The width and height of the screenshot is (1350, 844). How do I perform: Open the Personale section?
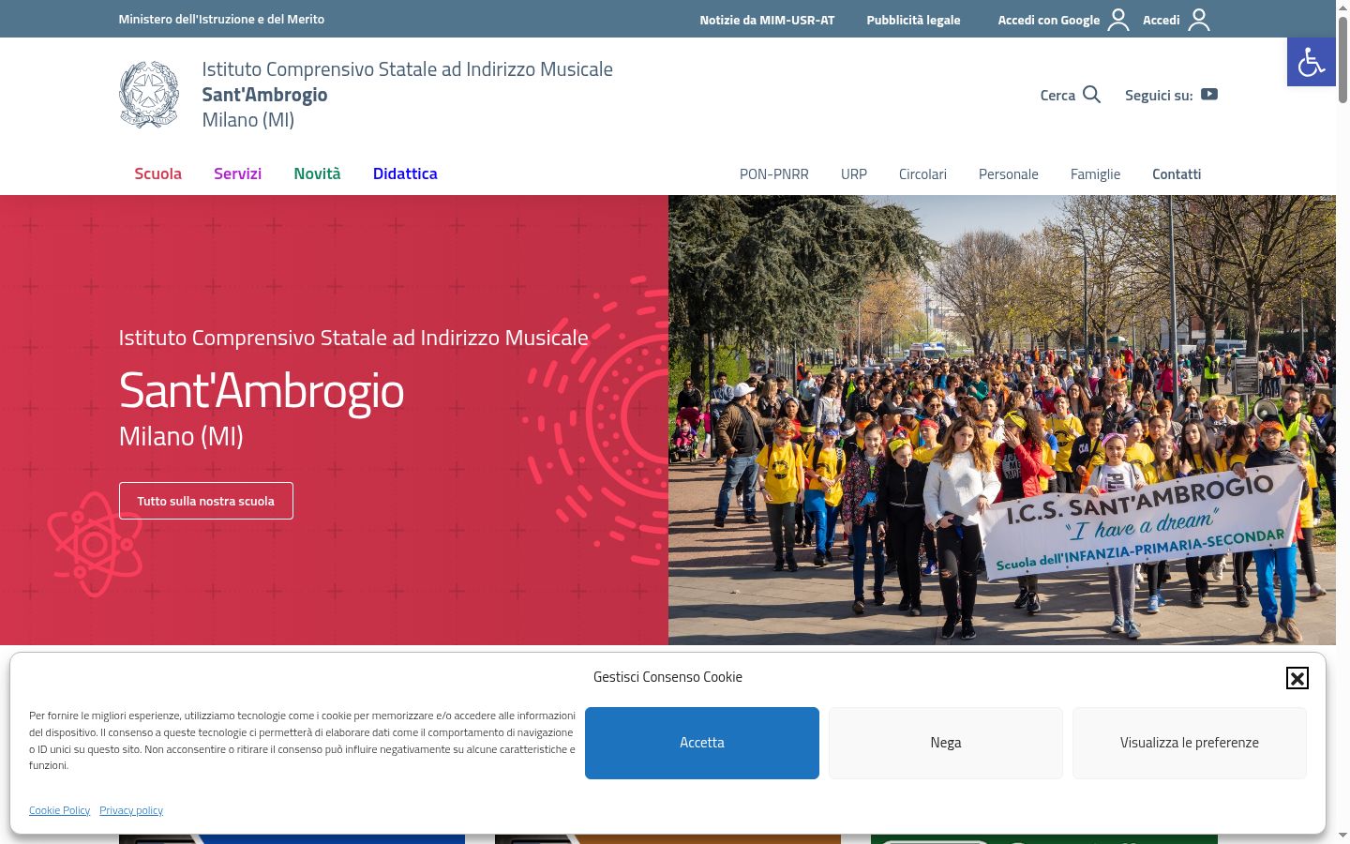(1008, 174)
